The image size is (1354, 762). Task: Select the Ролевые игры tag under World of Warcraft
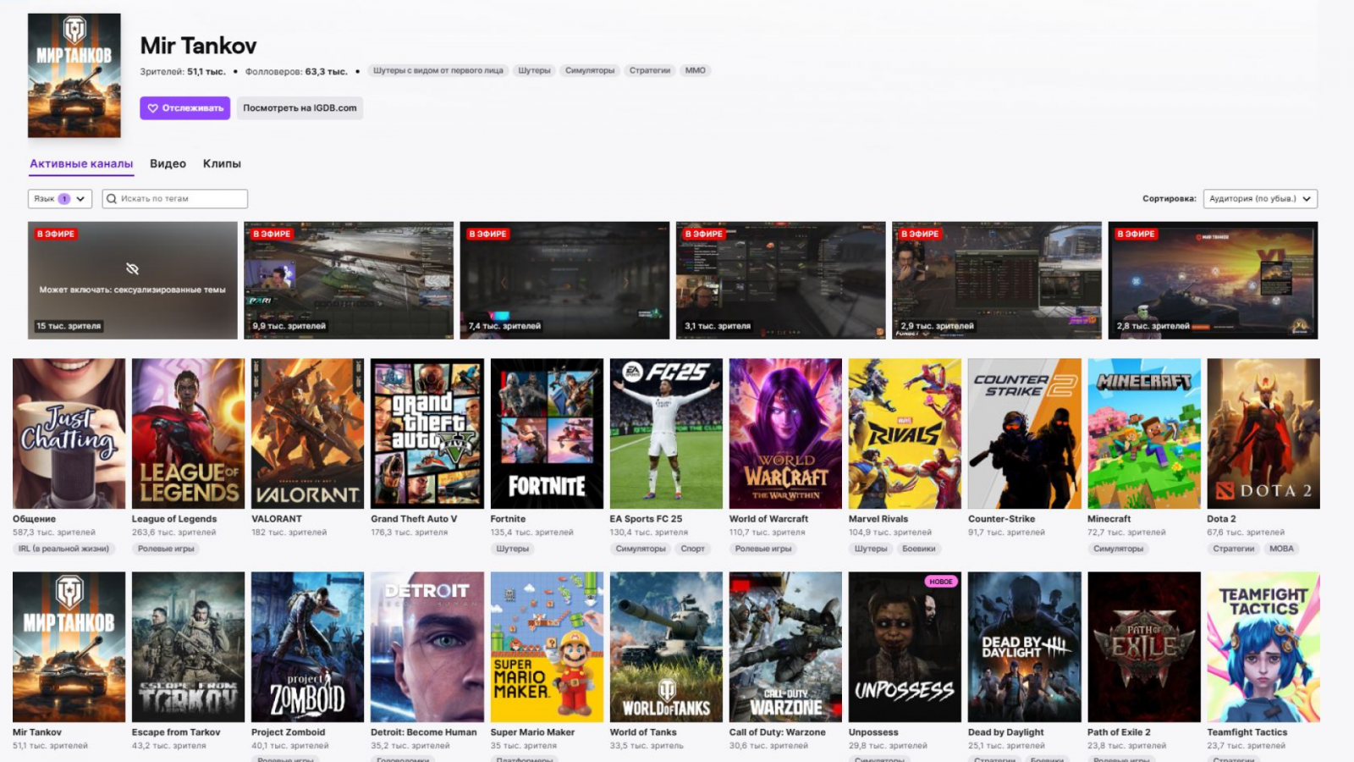coord(763,549)
